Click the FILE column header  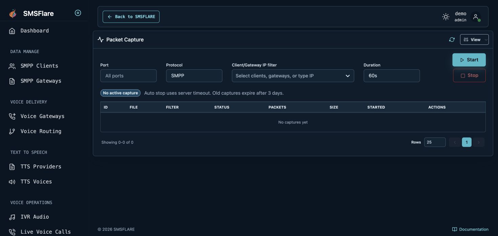pyautogui.click(x=133, y=107)
